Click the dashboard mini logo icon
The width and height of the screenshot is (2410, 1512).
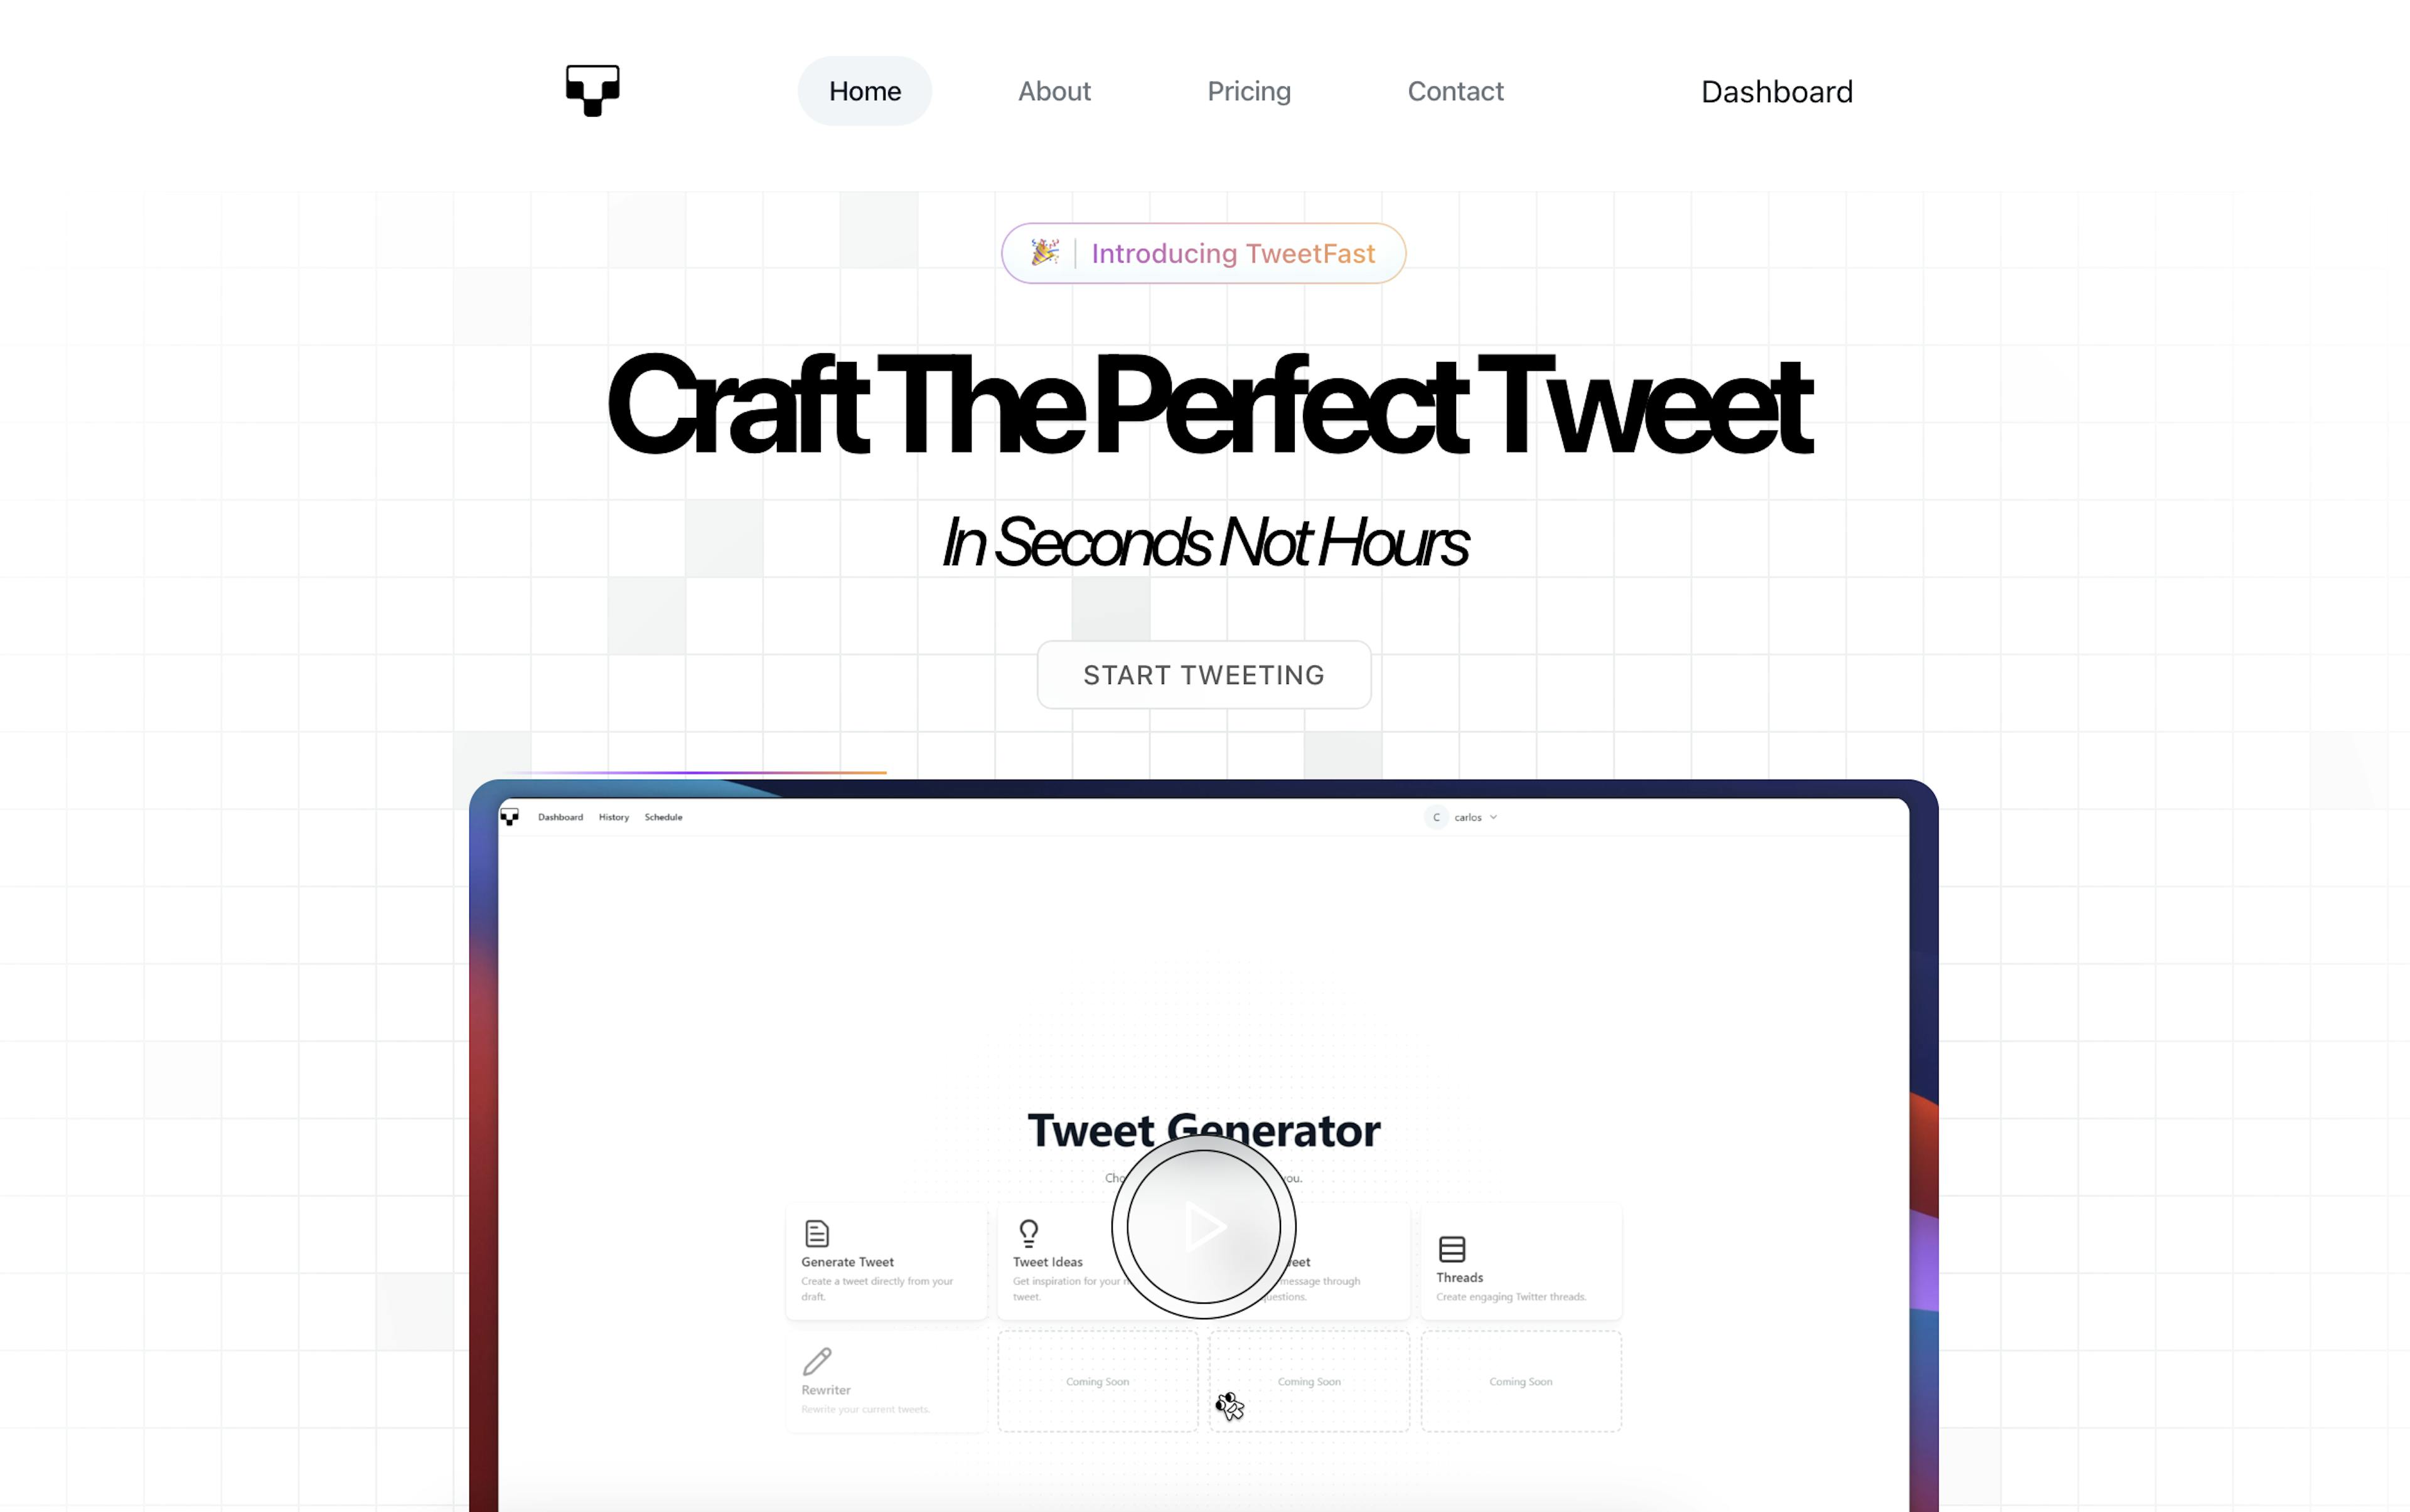511,817
